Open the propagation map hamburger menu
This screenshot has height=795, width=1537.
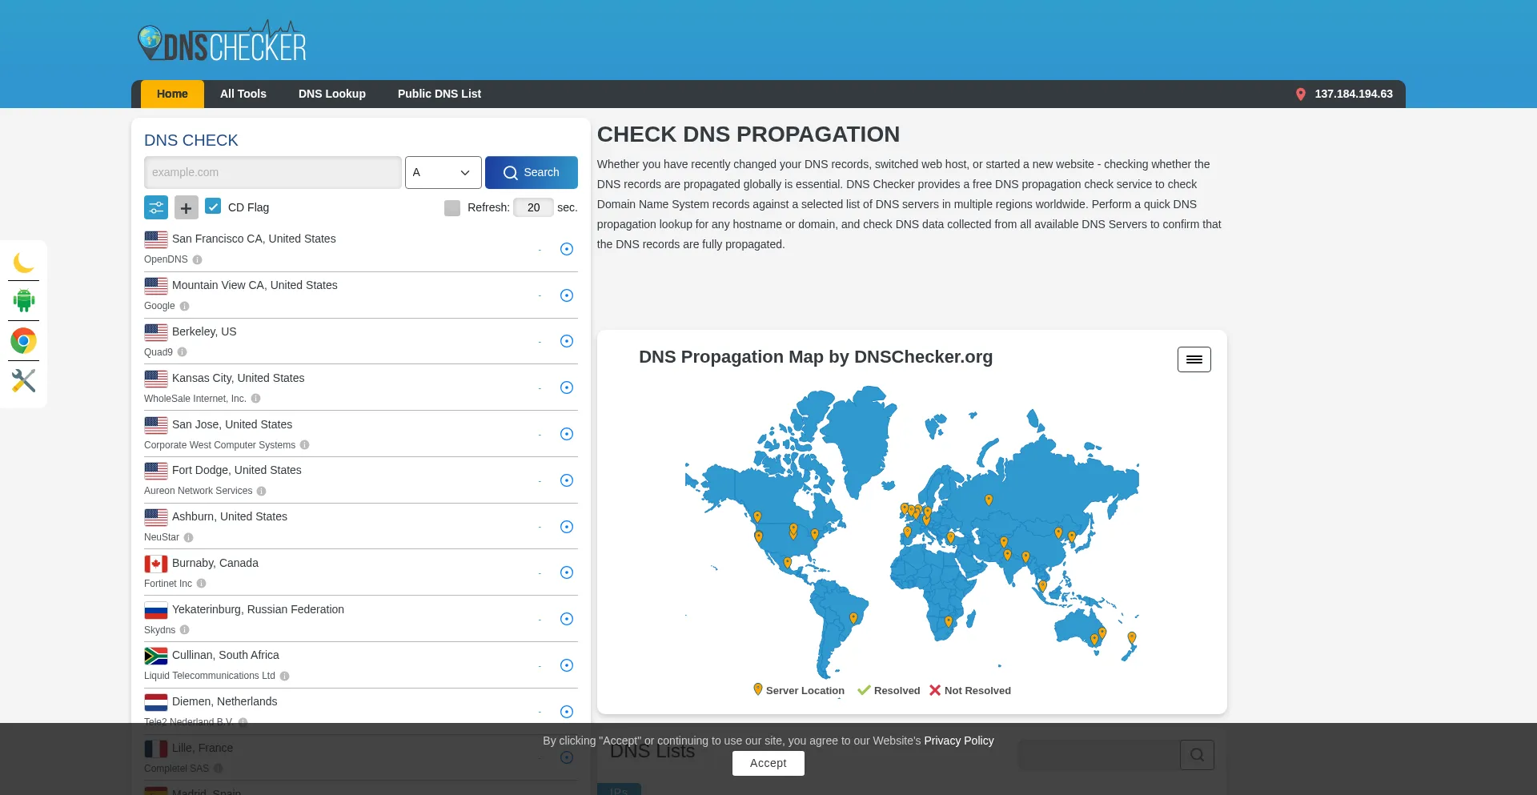(x=1194, y=359)
